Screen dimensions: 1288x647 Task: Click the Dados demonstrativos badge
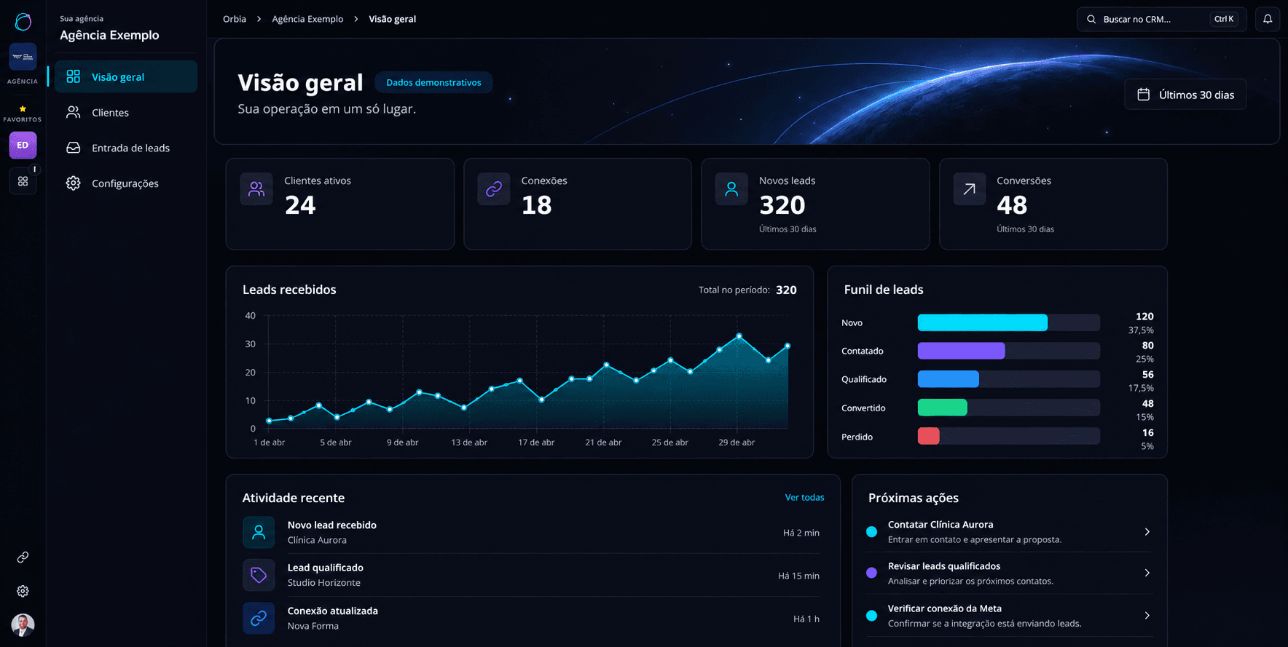[433, 82]
